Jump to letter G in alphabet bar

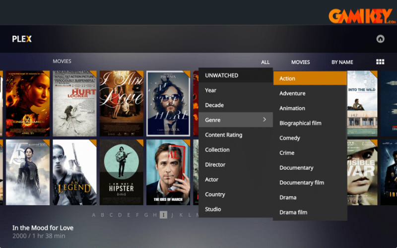[146, 215]
